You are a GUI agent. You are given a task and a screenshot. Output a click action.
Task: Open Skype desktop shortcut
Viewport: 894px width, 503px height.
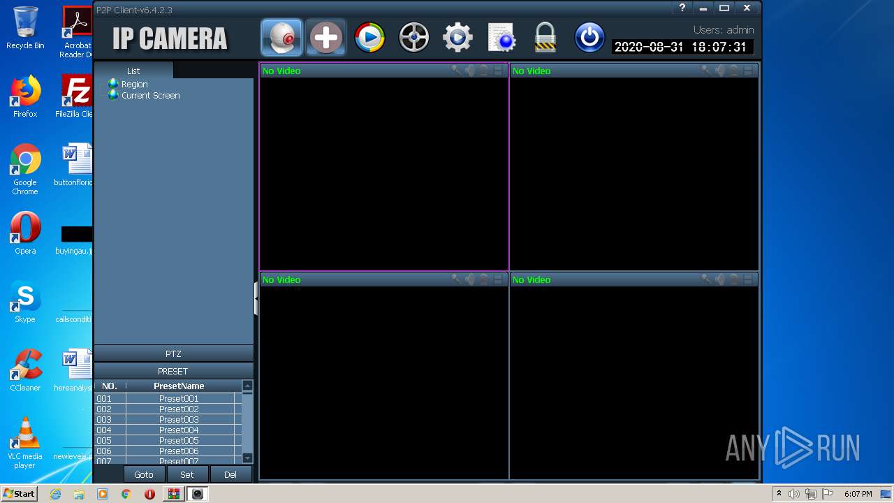coord(25,302)
